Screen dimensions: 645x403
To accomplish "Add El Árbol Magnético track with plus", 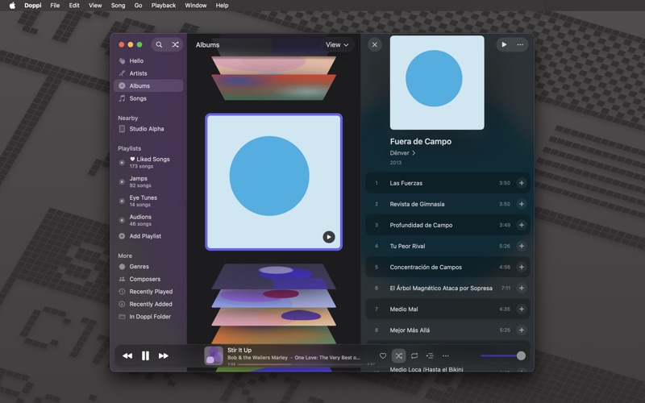I will pyautogui.click(x=521, y=288).
